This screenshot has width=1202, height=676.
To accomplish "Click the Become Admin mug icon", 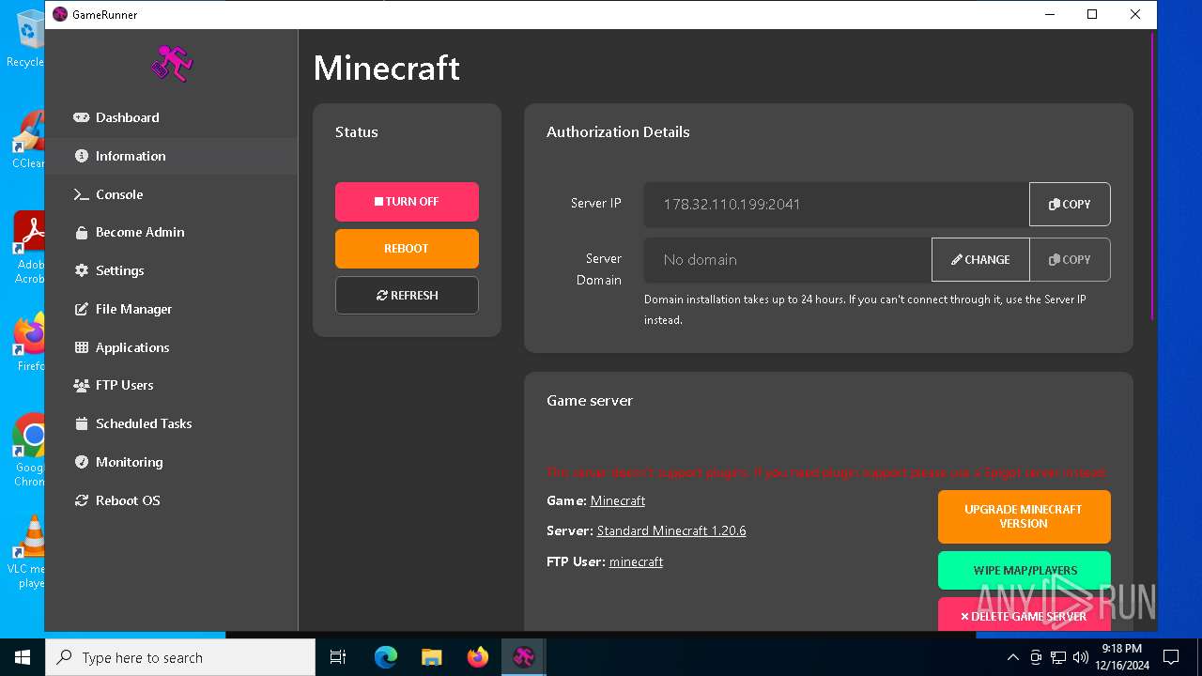I will tap(81, 232).
